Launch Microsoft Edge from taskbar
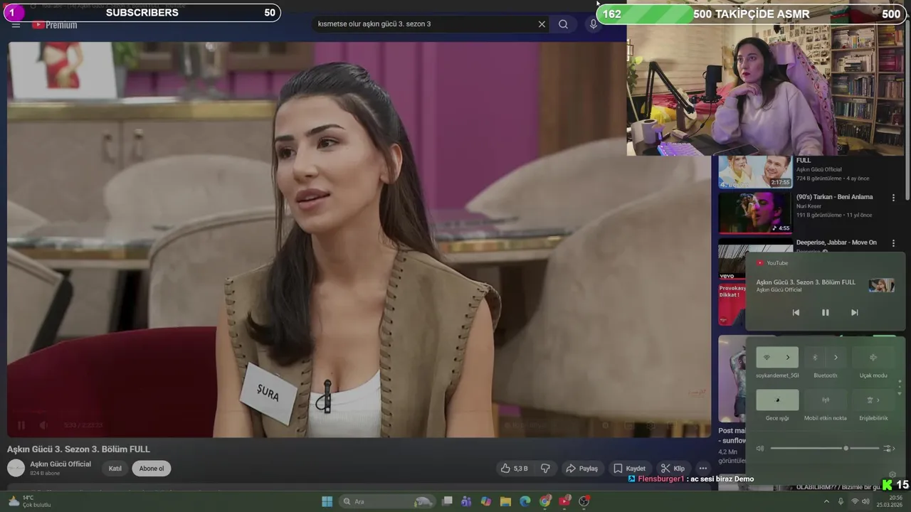 tap(525, 501)
